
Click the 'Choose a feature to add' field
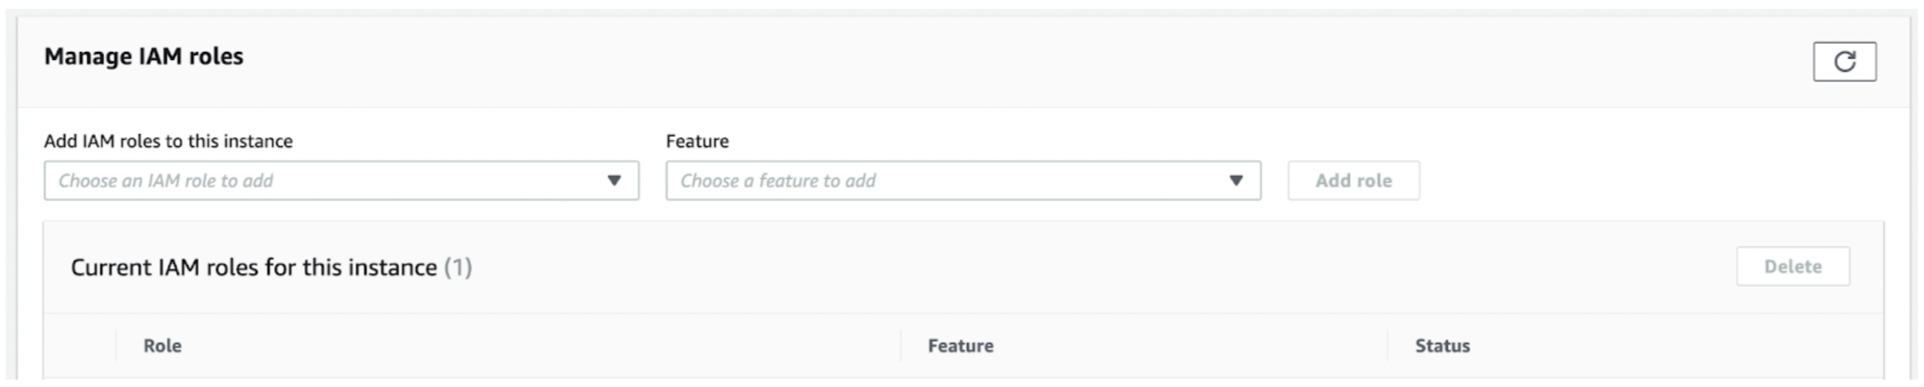[x=963, y=181]
